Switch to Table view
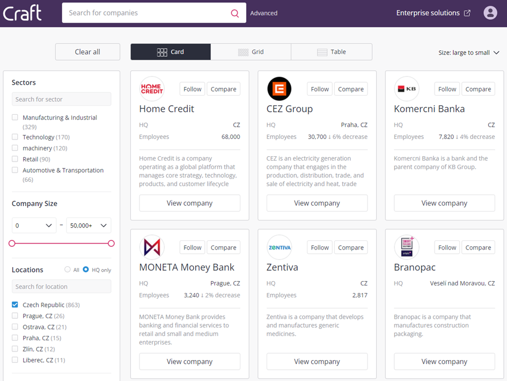 (332, 52)
